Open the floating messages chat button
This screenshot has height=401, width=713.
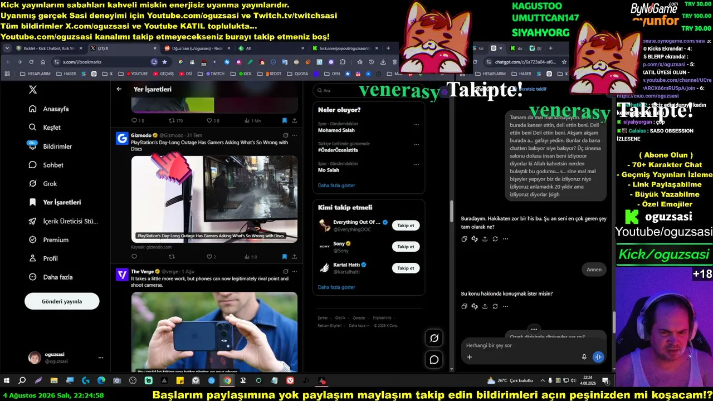[434, 360]
